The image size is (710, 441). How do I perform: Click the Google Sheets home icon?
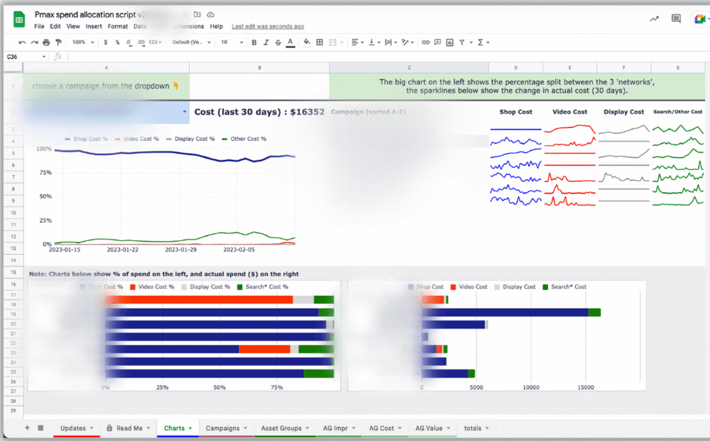19,20
